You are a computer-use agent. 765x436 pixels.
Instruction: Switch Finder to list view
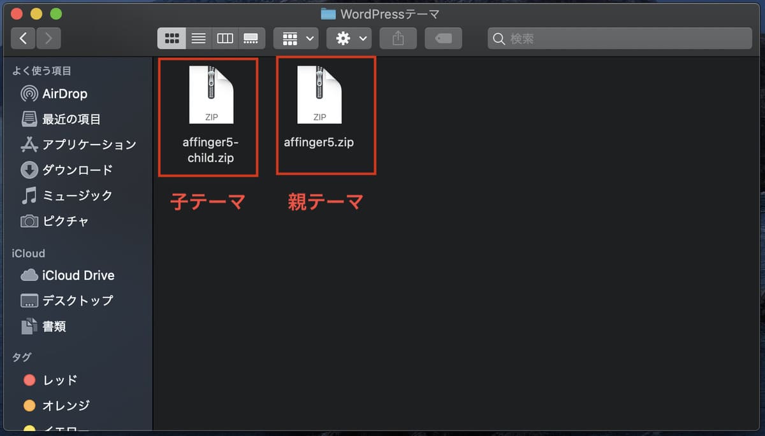pos(198,38)
